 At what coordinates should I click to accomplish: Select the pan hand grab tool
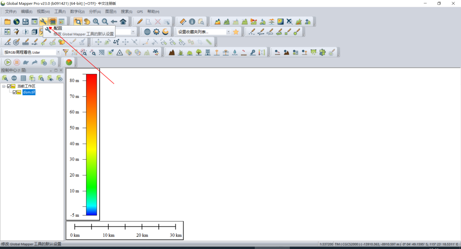tap(87, 21)
